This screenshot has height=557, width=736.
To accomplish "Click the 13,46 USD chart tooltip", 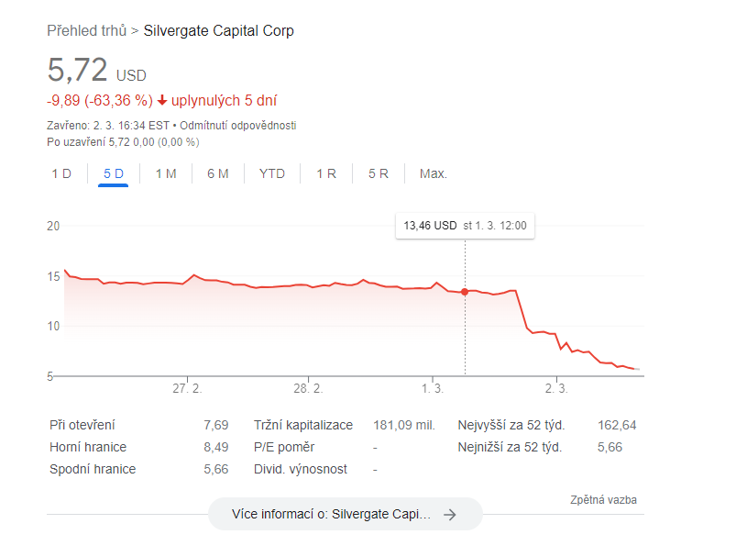I will click(x=465, y=225).
